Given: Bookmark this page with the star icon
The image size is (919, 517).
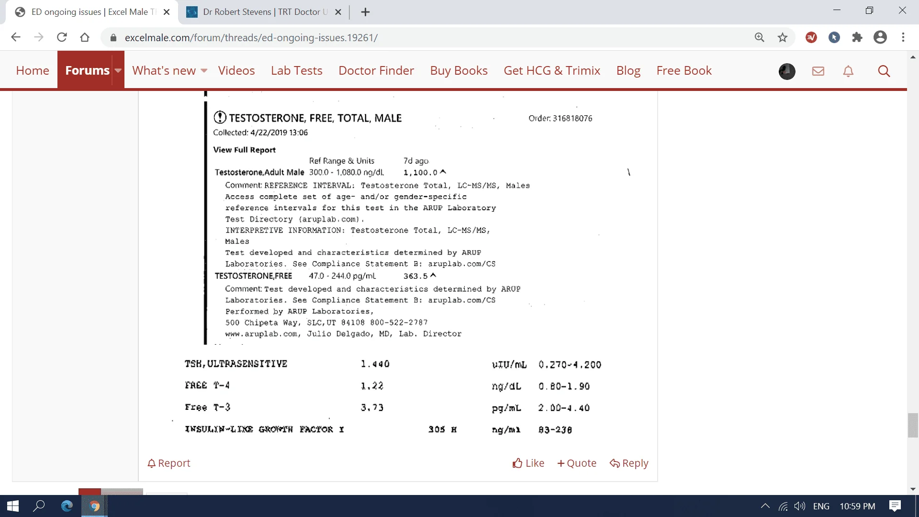Looking at the screenshot, I should coord(783,37).
